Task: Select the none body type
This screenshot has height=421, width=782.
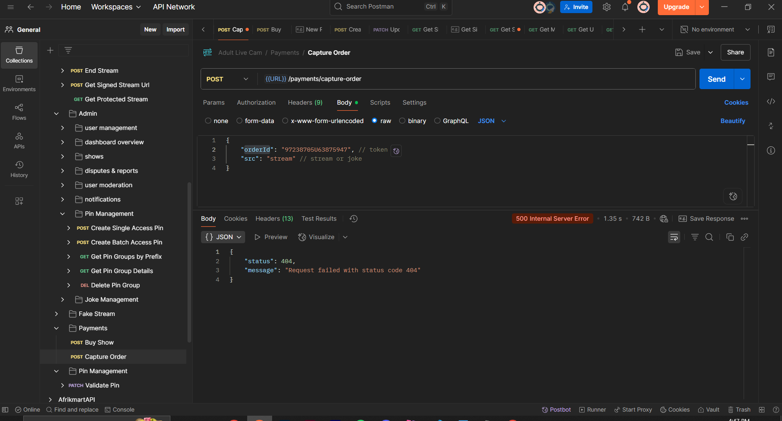Action: (217, 121)
